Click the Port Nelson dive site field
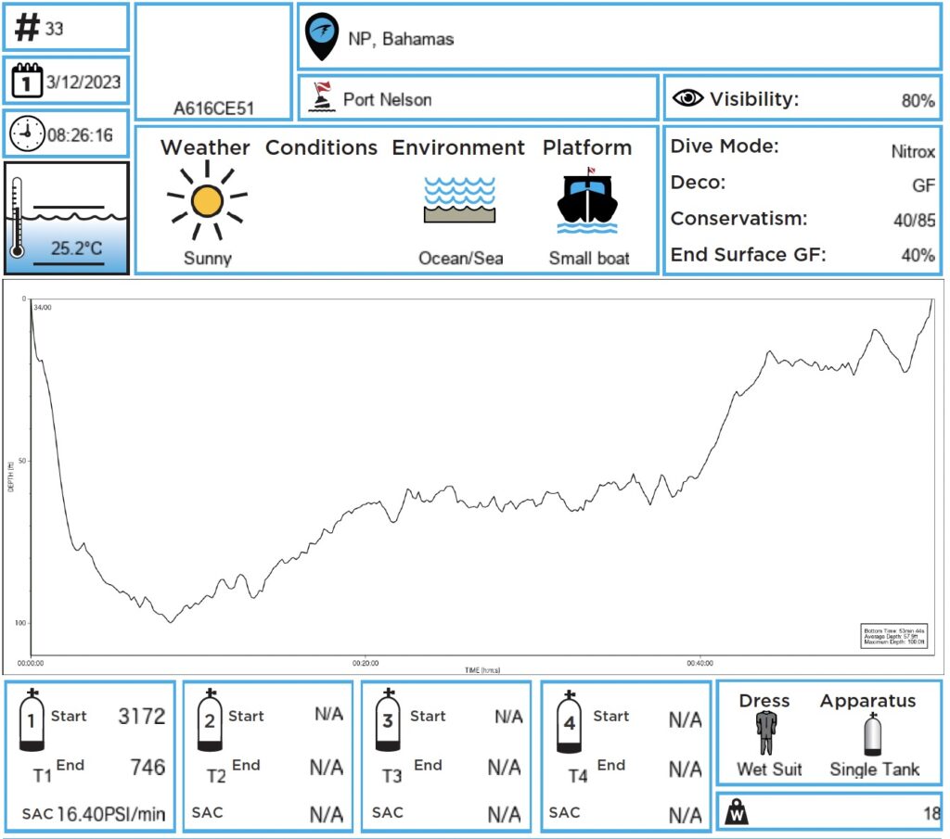Image resolution: width=950 pixels, height=839 pixels. pyautogui.click(x=387, y=99)
